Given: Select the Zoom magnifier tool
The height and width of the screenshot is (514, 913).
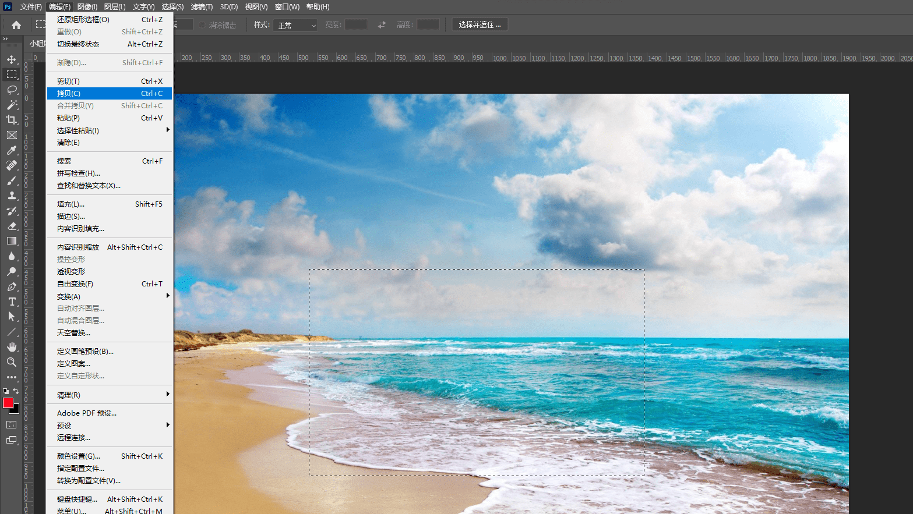Looking at the screenshot, I should (12, 362).
